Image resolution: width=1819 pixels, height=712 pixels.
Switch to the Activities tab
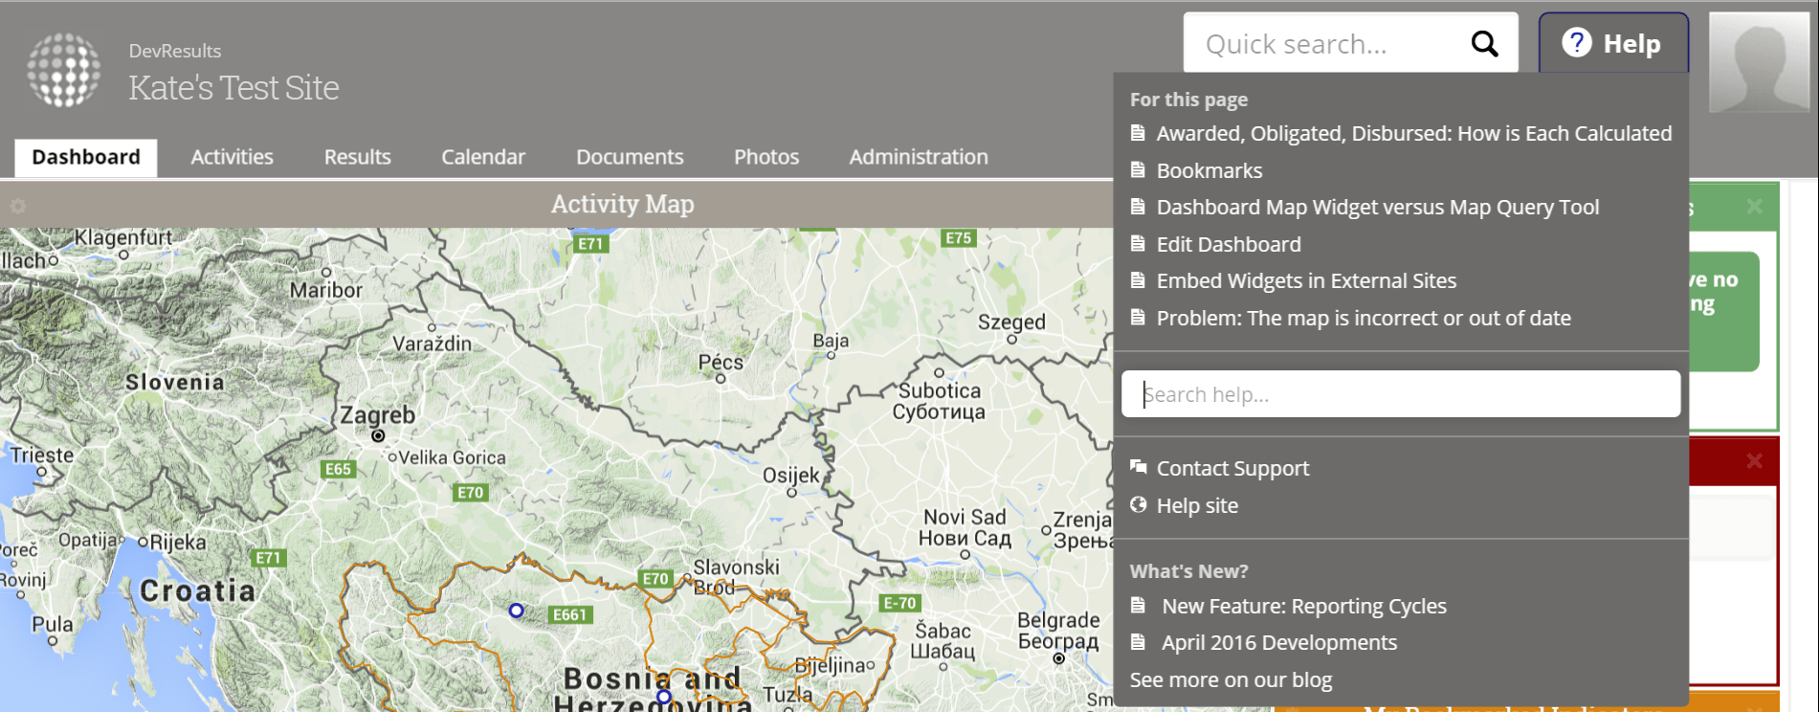(x=232, y=157)
